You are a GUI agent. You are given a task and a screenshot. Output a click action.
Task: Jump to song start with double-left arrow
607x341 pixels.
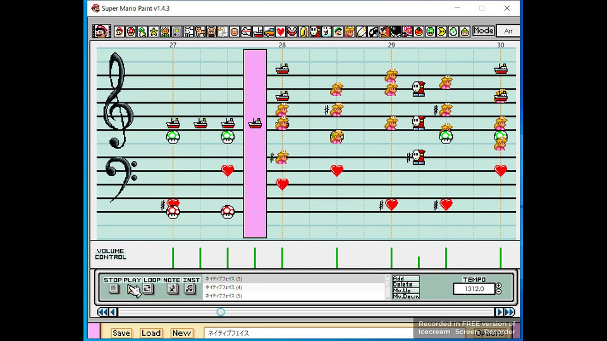tap(102, 312)
